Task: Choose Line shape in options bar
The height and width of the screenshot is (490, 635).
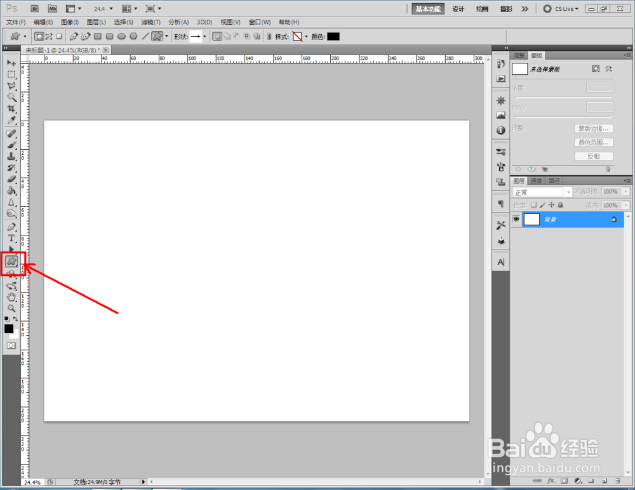Action: 145,36
